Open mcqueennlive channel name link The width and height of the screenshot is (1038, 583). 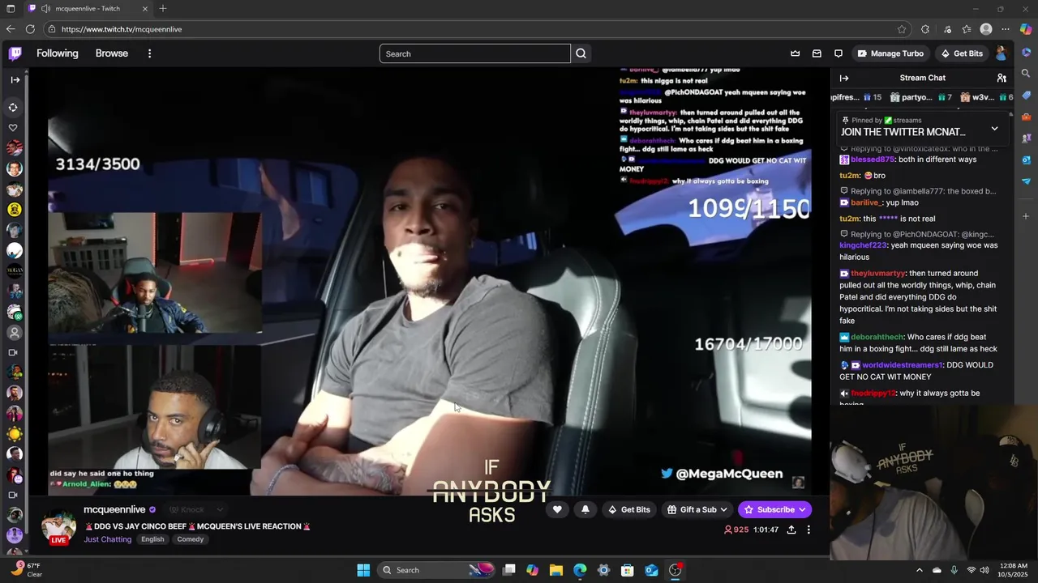click(114, 509)
